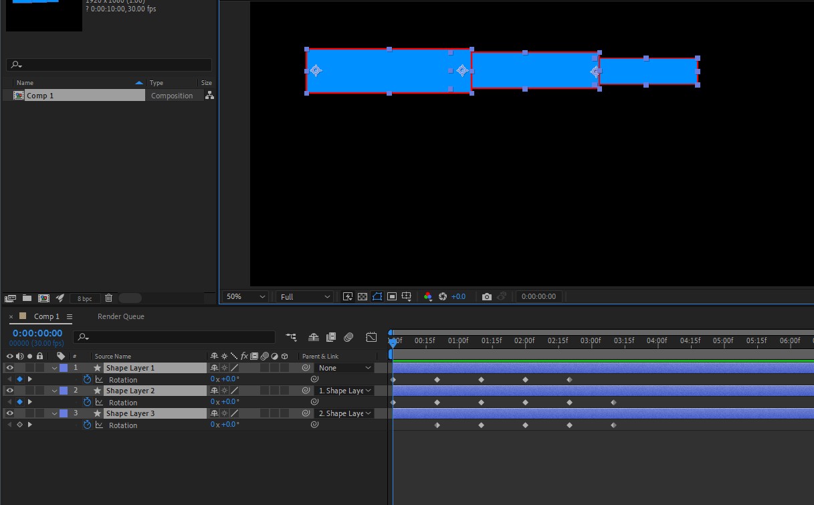Create a new composition from Project panel footer
This screenshot has height=505, width=814.
[x=43, y=298]
